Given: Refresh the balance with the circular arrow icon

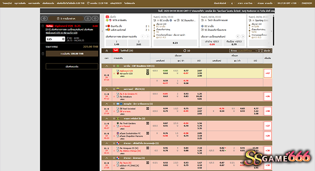Looking at the screenshot, I should point(88,3).
